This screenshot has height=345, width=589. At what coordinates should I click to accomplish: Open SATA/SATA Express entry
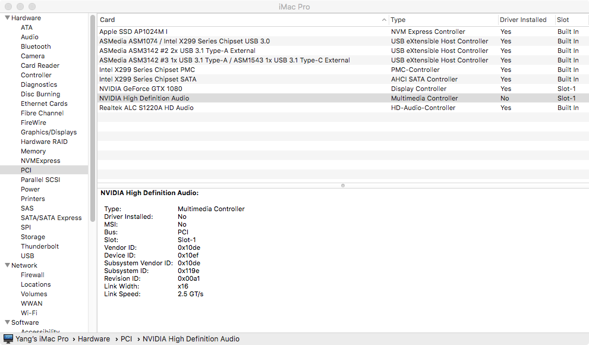[51, 218]
